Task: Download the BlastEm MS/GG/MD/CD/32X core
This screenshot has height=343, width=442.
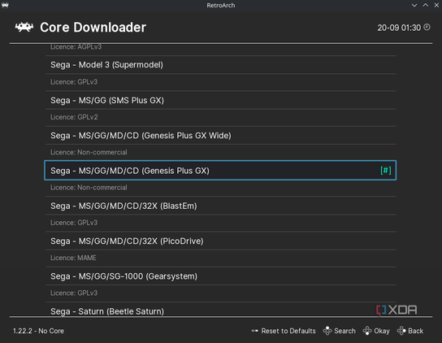Action: (x=221, y=206)
